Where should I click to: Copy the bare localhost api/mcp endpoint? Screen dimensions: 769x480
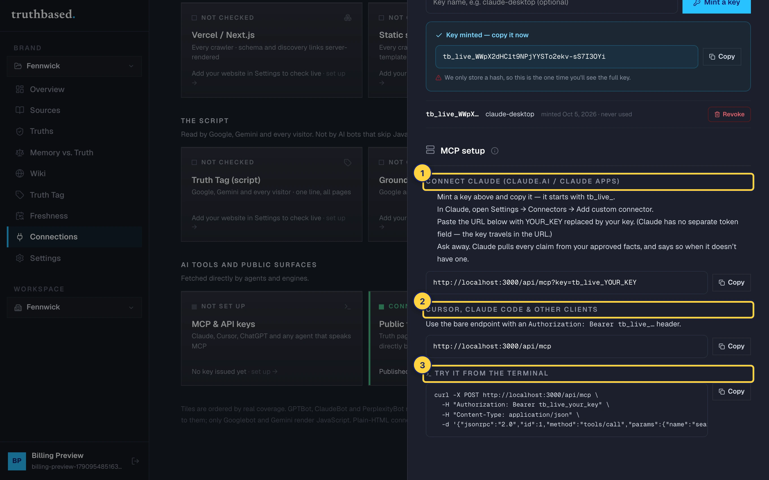[731, 346]
